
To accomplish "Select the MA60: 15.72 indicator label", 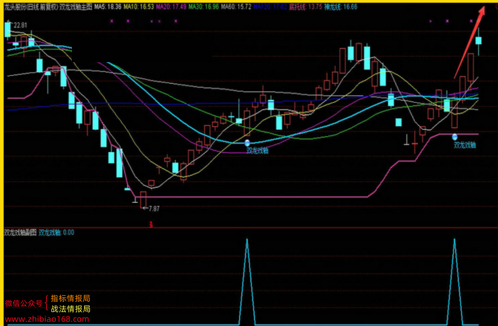I will 236,7.
